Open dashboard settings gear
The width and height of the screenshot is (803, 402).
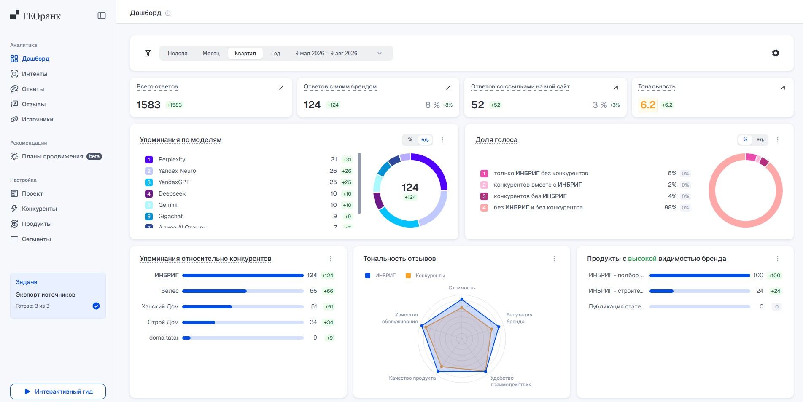coord(775,53)
